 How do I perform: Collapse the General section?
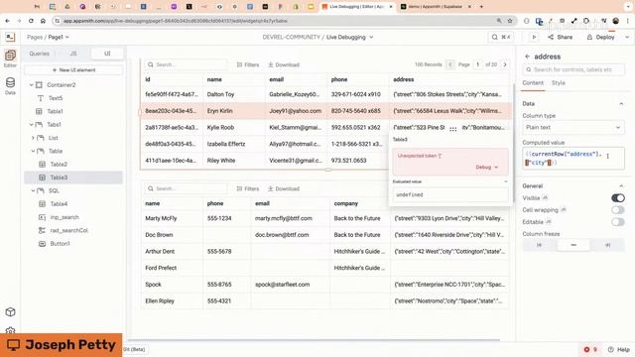click(621, 186)
